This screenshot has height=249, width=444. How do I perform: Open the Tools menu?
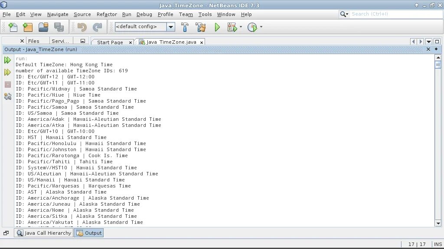(205, 14)
